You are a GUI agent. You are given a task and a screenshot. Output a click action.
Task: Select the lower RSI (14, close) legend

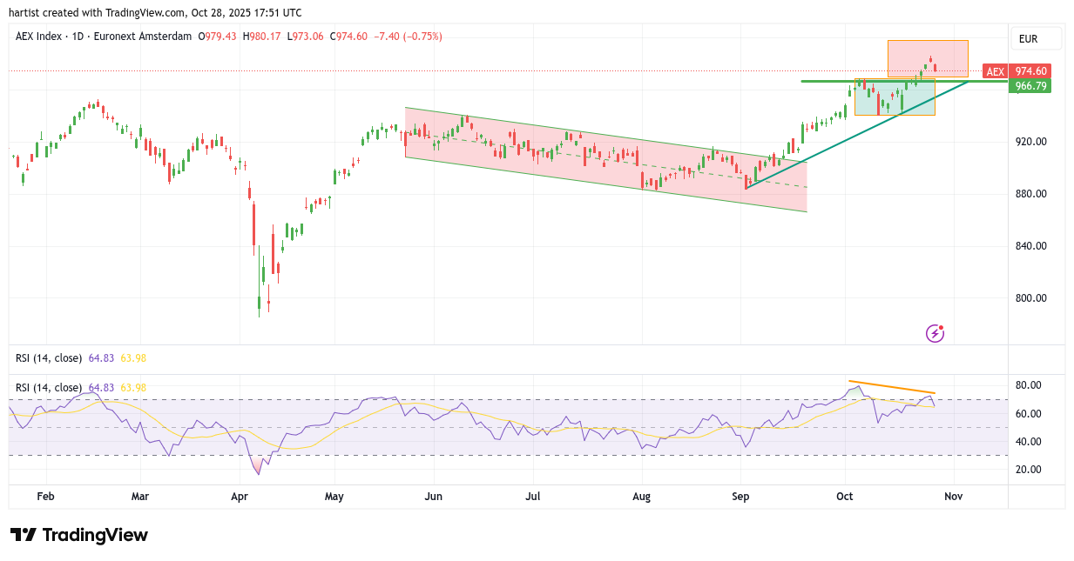(49, 387)
